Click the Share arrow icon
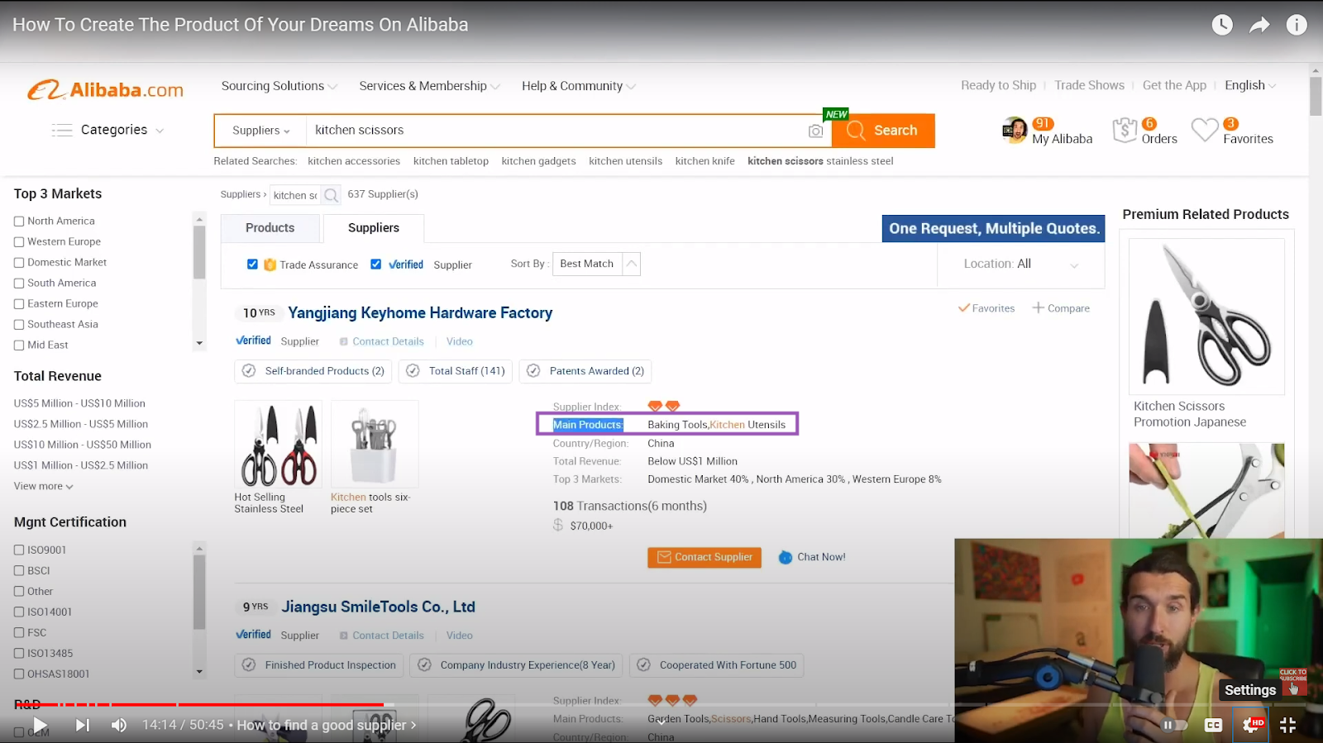1323x743 pixels. coord(1259,25)
